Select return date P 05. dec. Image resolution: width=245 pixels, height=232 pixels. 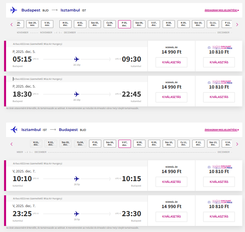click(x=95, y=144)
